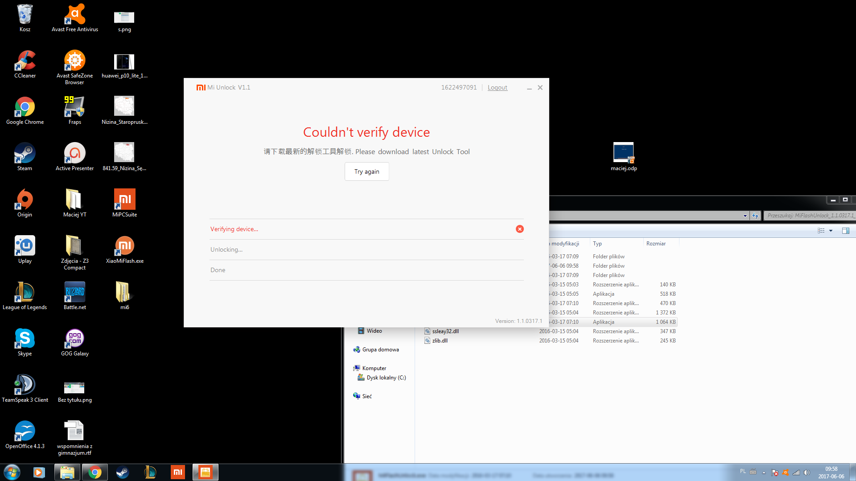This screenshot has width=856, height=481.
Task: Open the Steam desktop shortcut
Action: (x=25, y=157)
